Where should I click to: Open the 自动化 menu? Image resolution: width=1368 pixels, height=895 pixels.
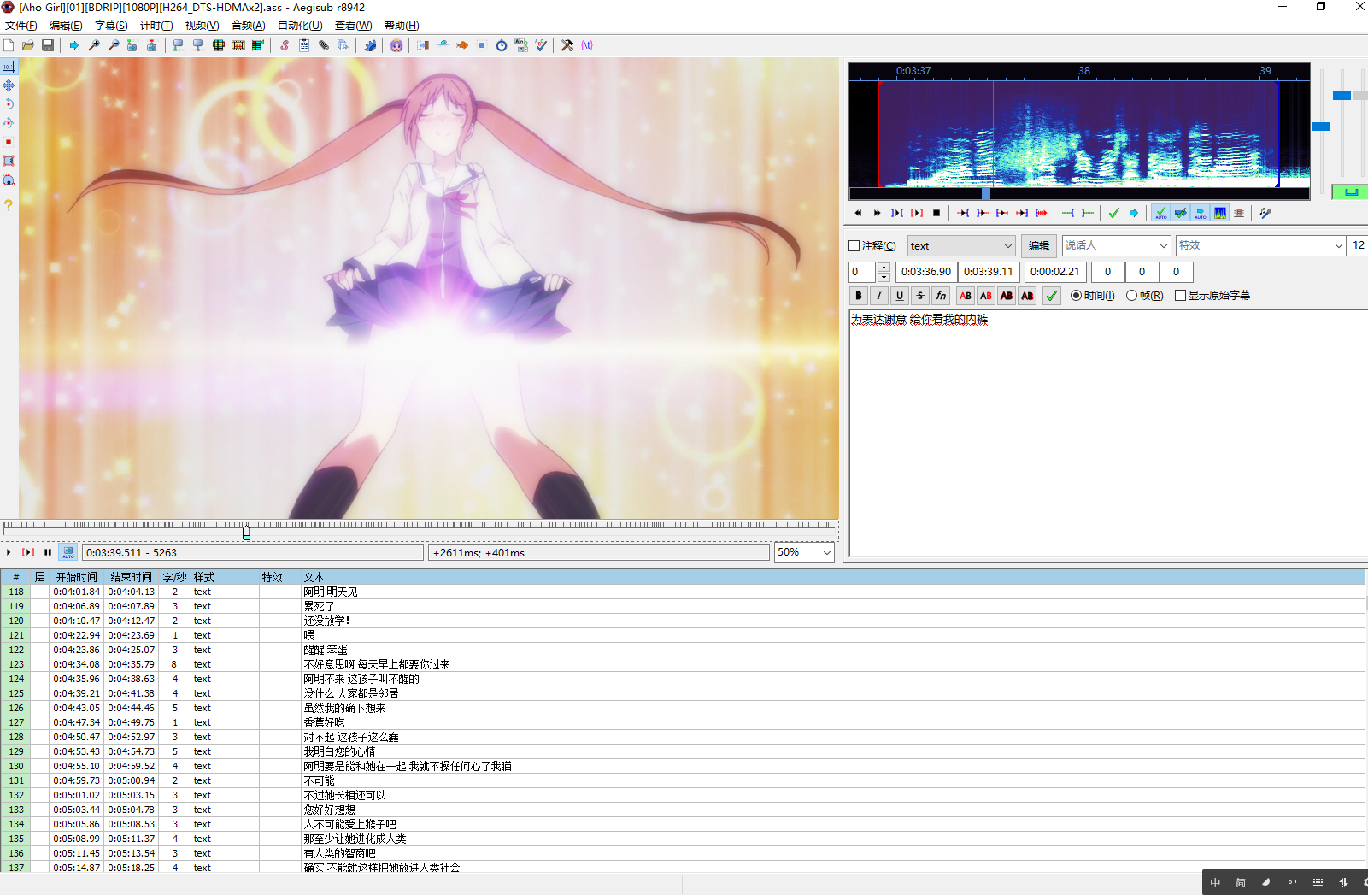(300, 26)
